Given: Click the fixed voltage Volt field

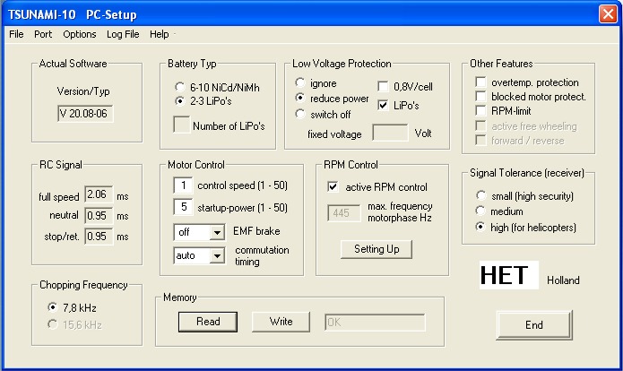Looking at the screenshot, I should point(390,133).
